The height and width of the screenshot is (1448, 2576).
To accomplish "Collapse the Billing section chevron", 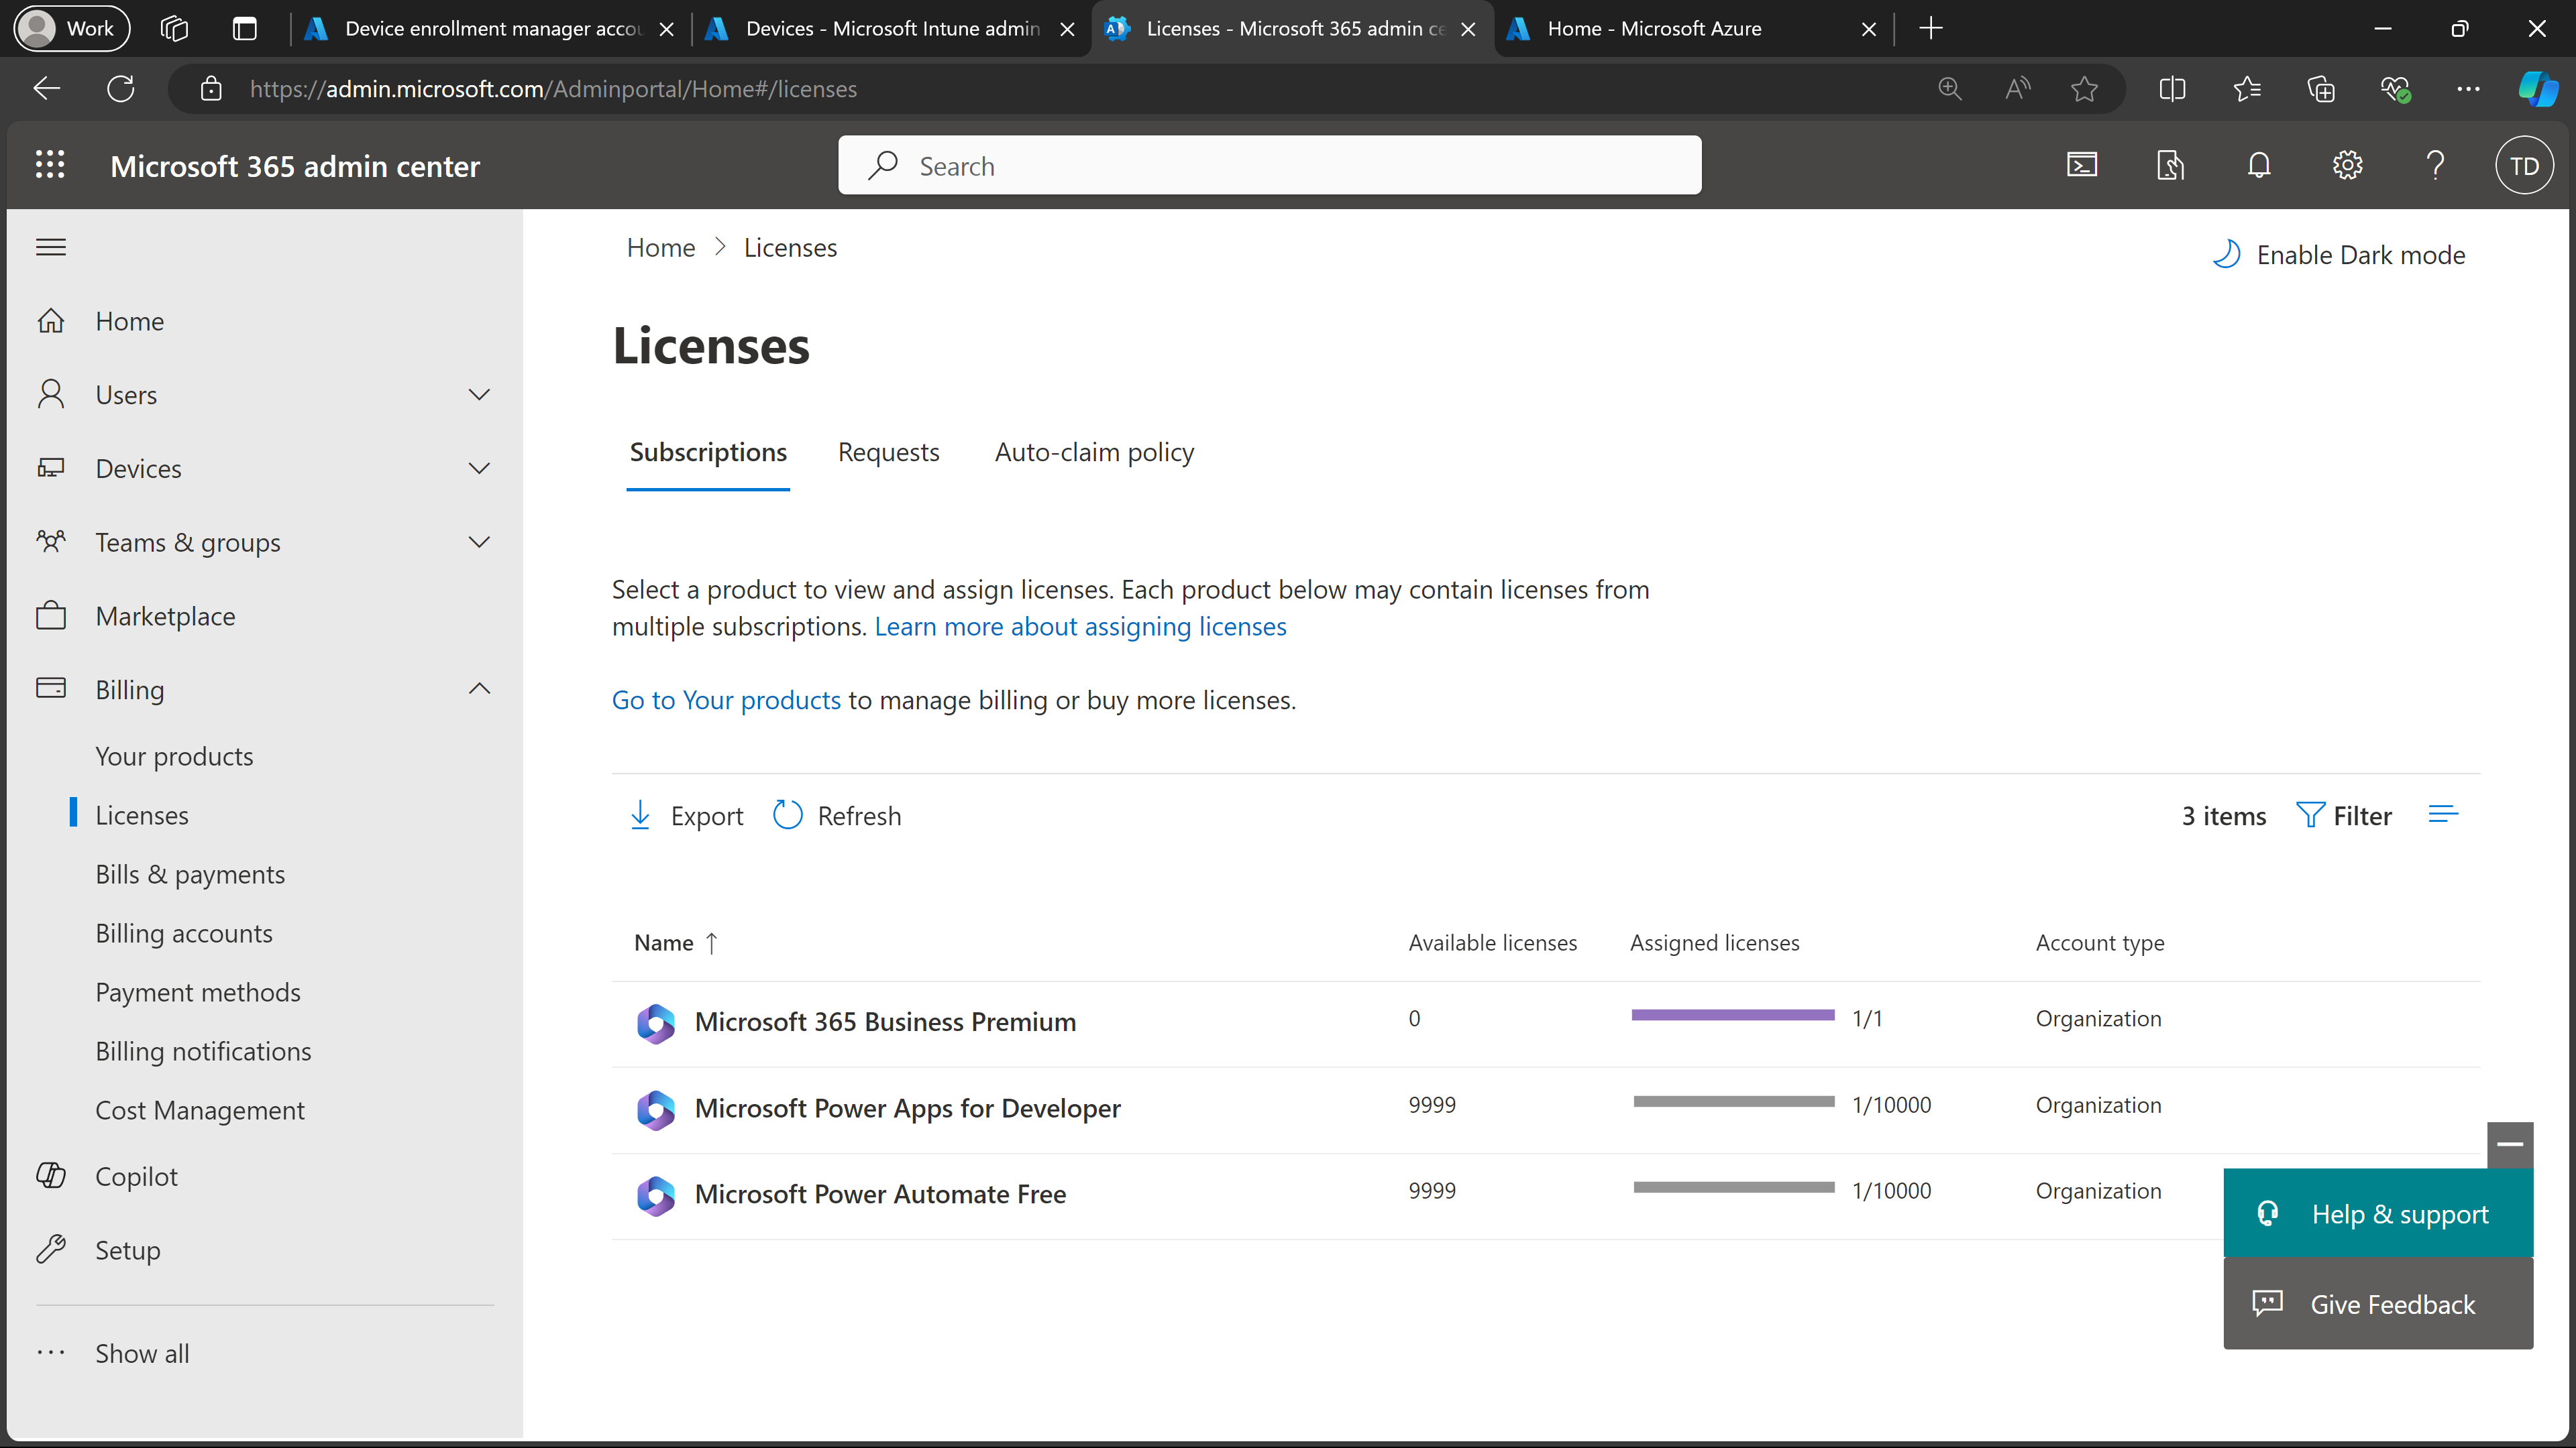I will (479, 688).
